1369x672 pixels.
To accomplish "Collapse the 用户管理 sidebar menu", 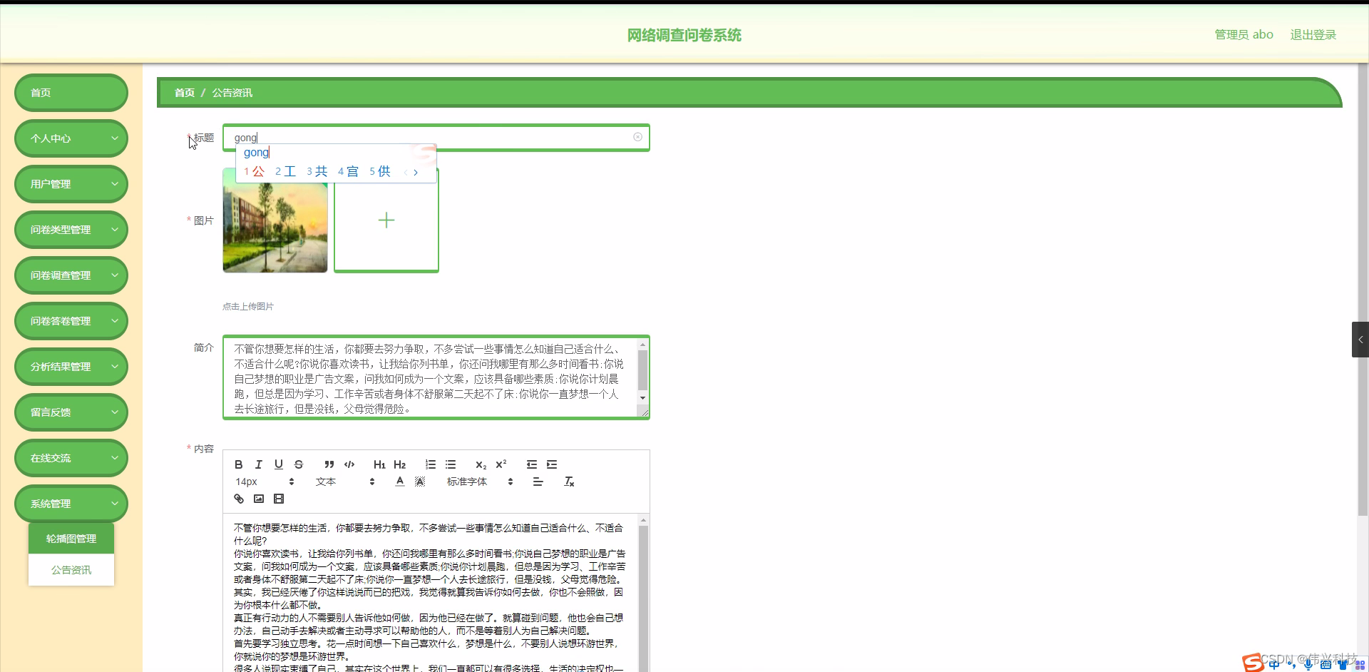I will 71,183.
